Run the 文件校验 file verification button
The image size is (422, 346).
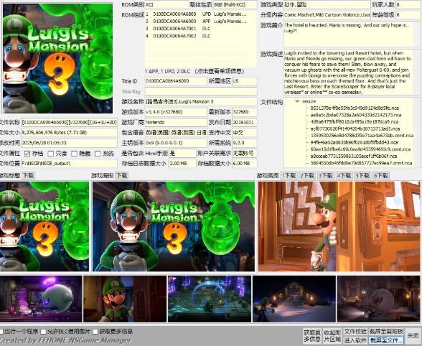tap(355, 331)
